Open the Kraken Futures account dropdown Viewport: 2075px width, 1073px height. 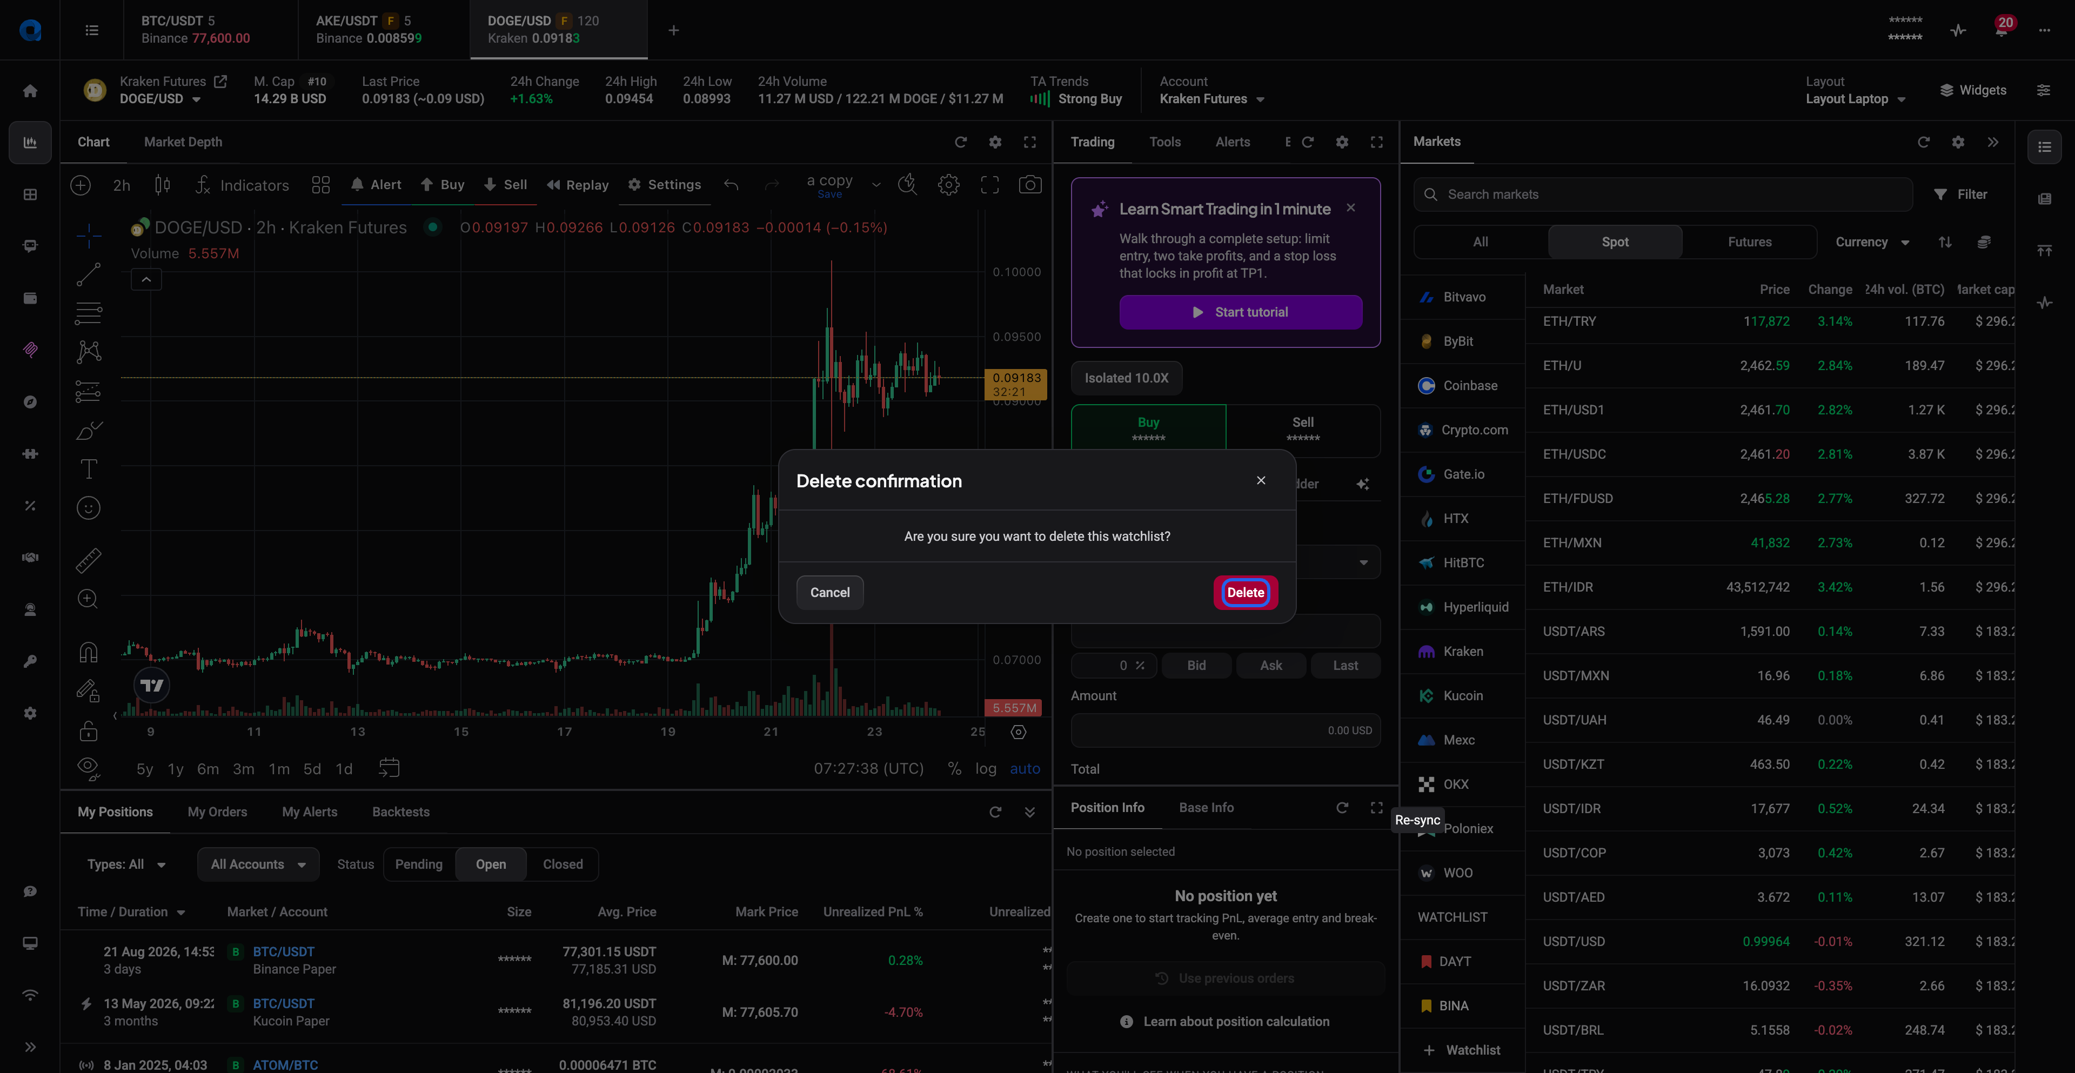tap(1211, 99)
